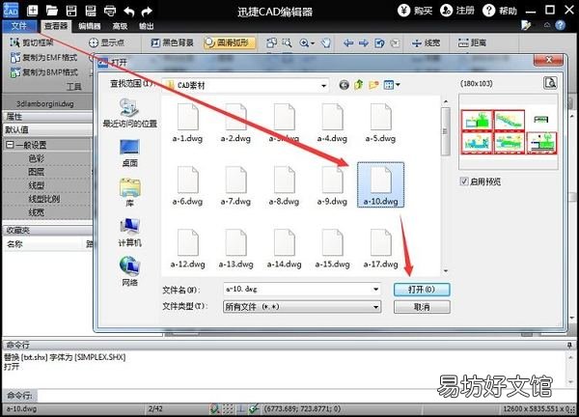579x417 pixels.
Task: Click the 购买 purchase button
Action: tap(415, 11)
